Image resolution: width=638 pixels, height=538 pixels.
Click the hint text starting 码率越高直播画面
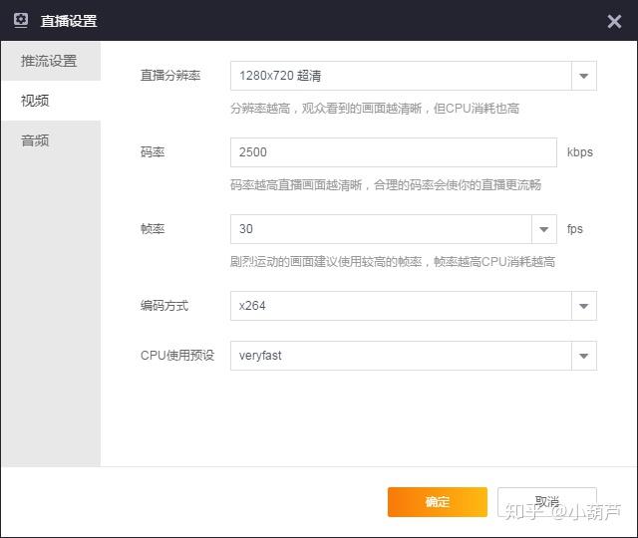tap(386, 185)
